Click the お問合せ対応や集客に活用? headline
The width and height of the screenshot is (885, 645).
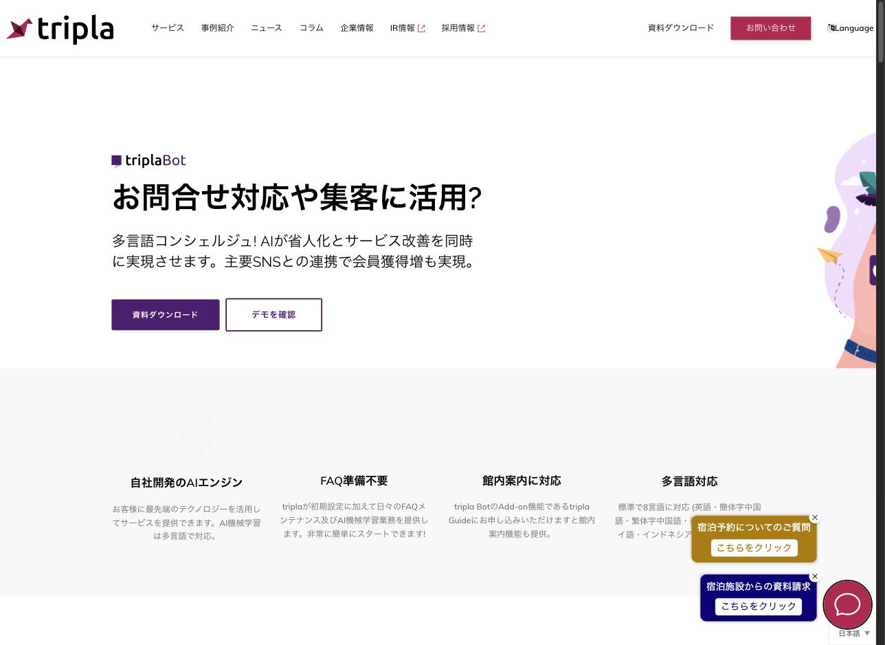tap(297, 197)
